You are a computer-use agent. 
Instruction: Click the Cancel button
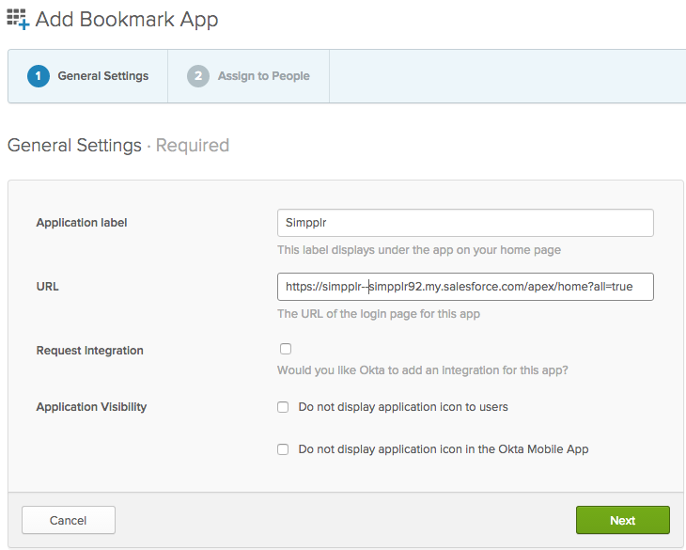[x=69, y=520]
